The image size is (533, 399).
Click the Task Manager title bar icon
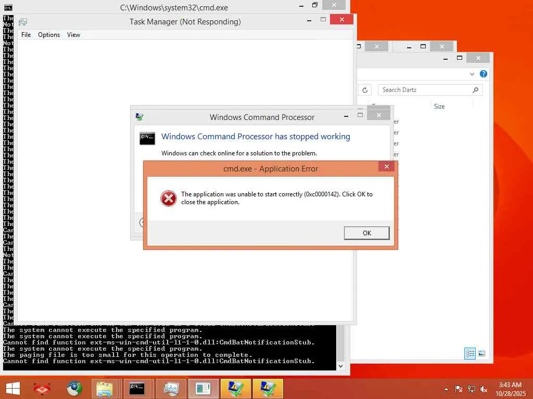click(23, 22)
